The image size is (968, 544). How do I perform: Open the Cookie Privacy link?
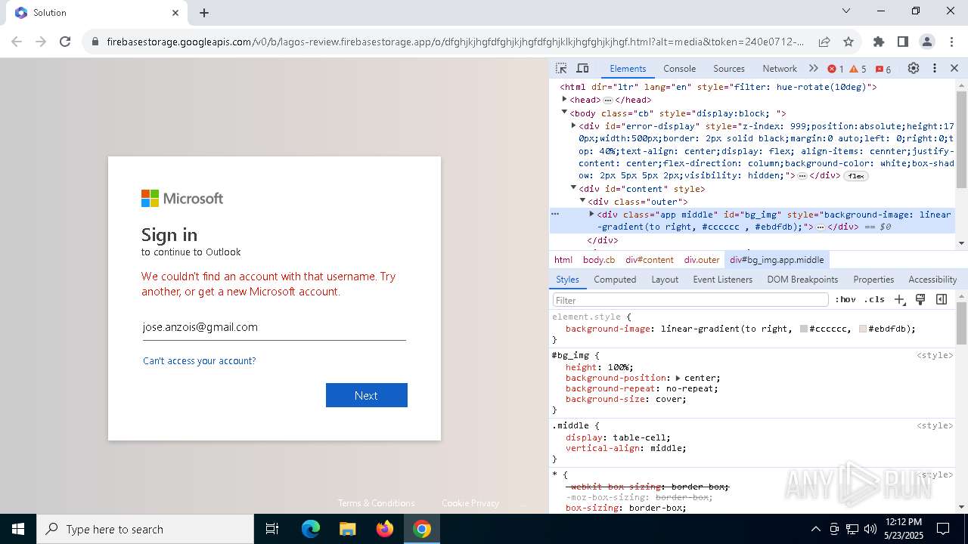(x=470, y=503)
